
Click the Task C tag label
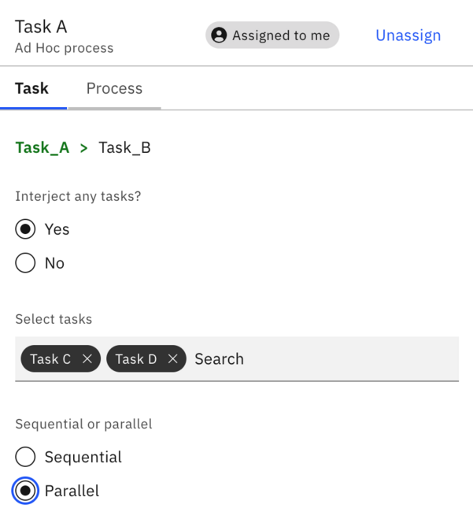tap(50, 359)
